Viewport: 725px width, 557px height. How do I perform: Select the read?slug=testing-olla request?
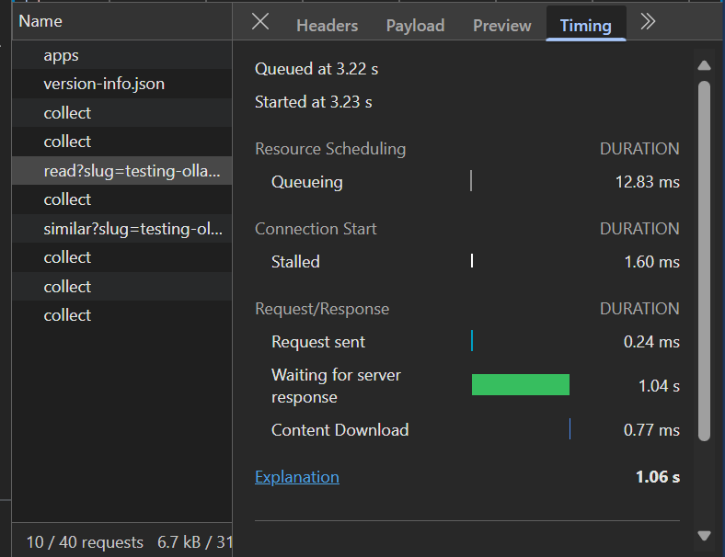click(132, 171)
